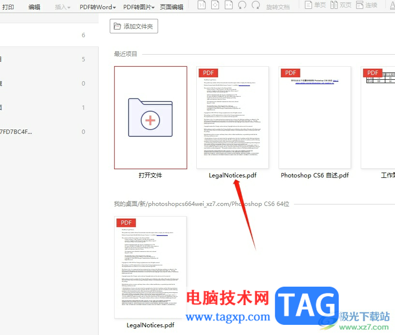Click the LegalNotices.pdf file name under 最近项目
The height and width of the screenshot is (335, 395).
[233, 175]
